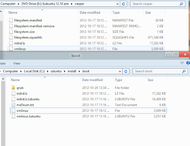Select the 'filesystem.manifest-remove' file name

(34, 26)
